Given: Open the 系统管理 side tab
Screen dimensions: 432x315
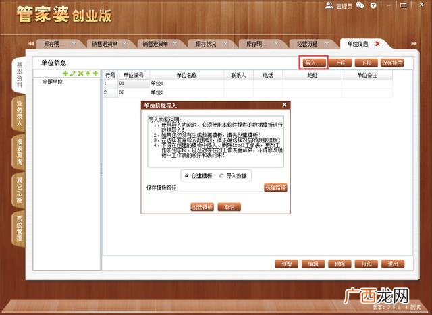Looking at the screenshot, I should [x=19, y=229].
